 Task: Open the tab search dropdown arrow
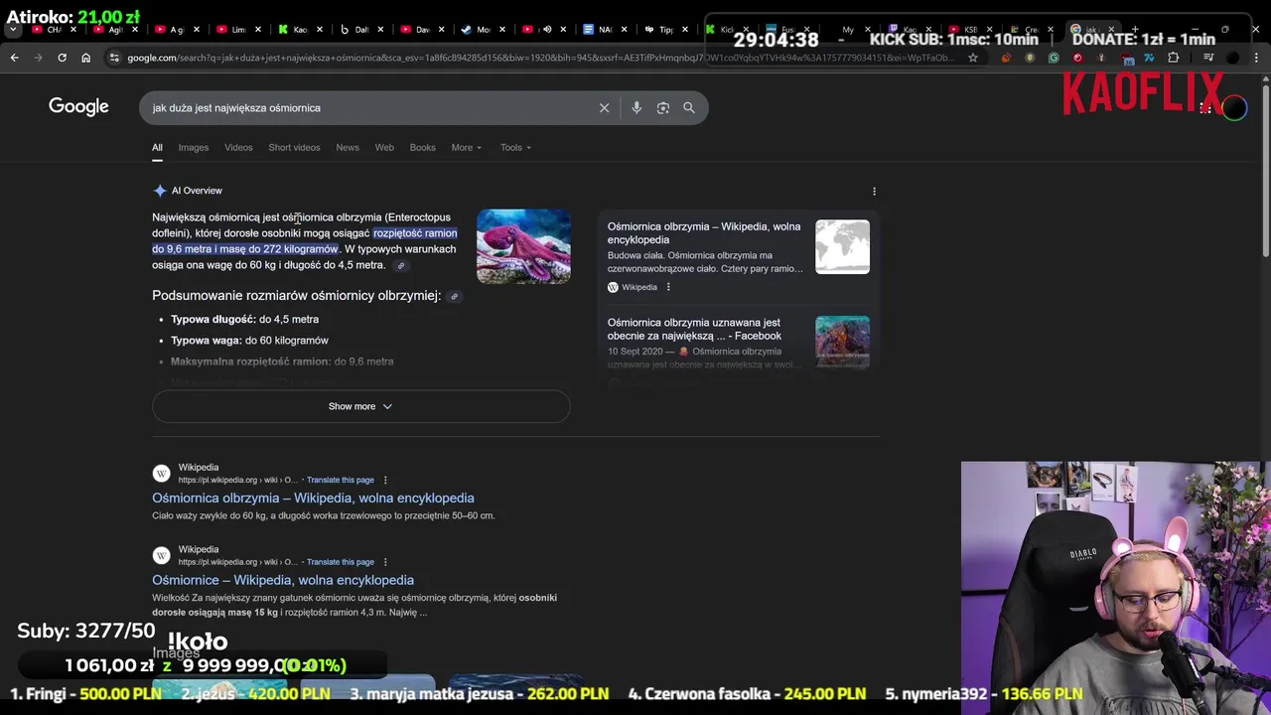click(x=13, y=30)
